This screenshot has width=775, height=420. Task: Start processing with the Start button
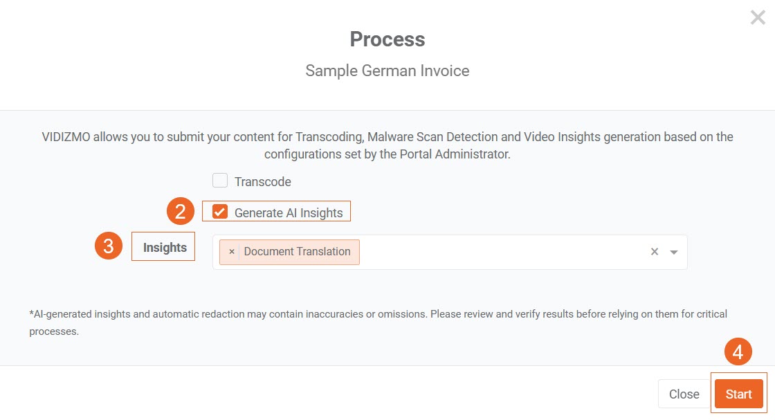[738, 394]
